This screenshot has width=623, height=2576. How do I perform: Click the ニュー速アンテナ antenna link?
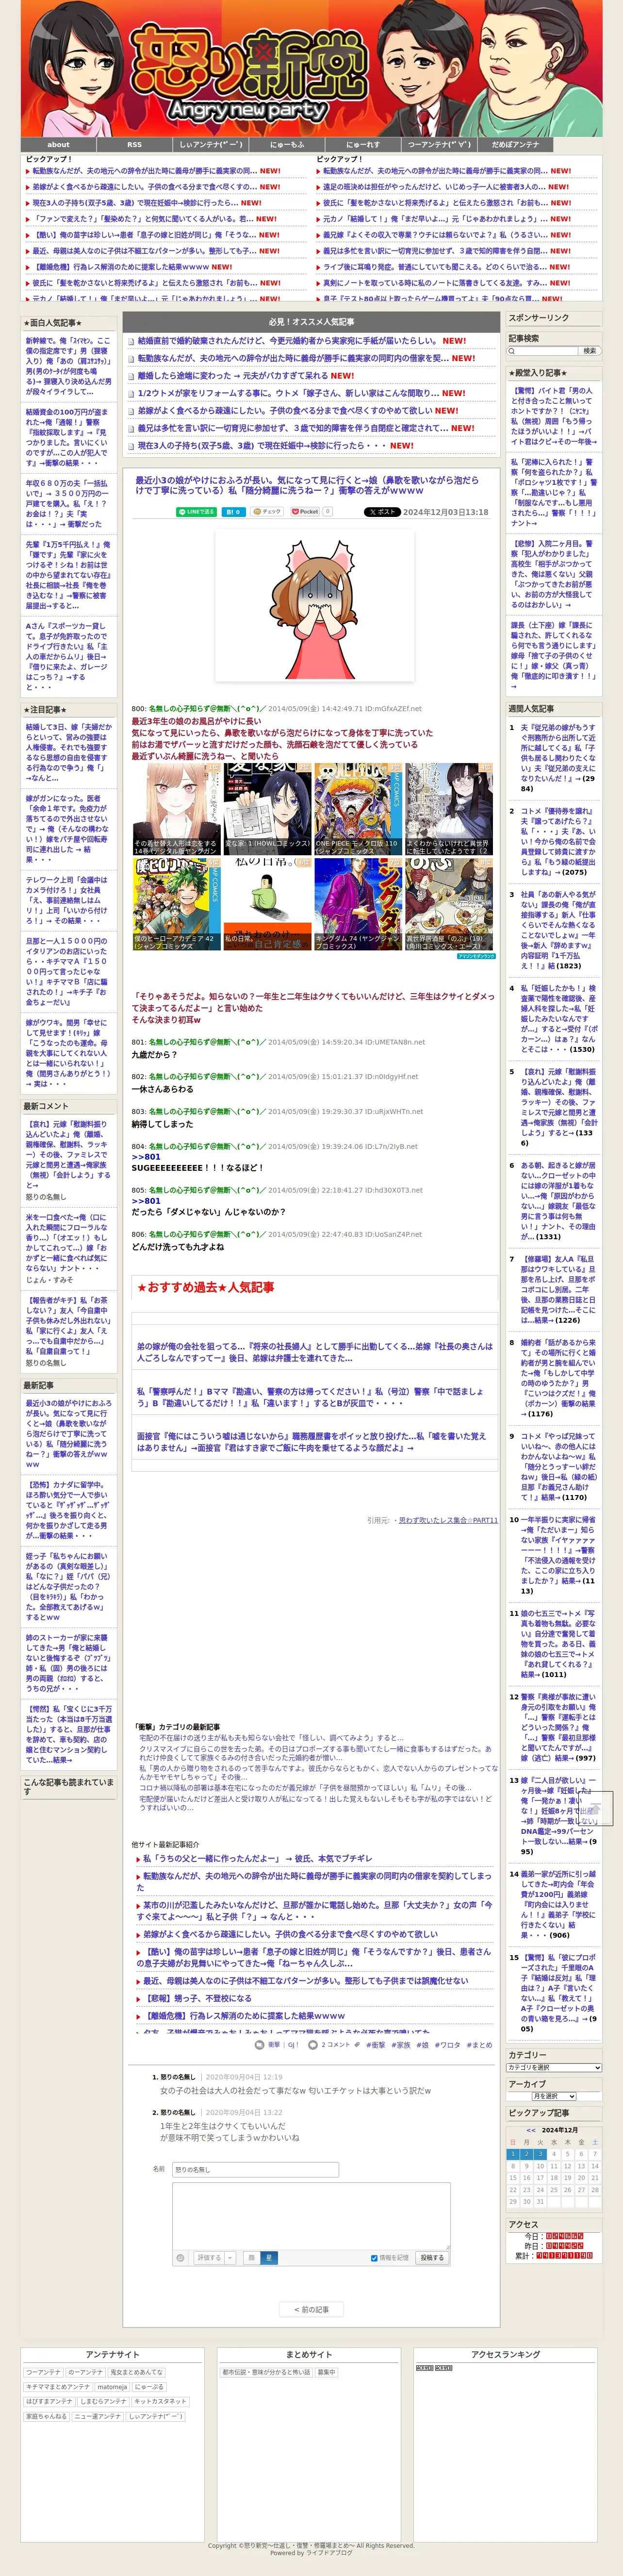(98, 2416)
